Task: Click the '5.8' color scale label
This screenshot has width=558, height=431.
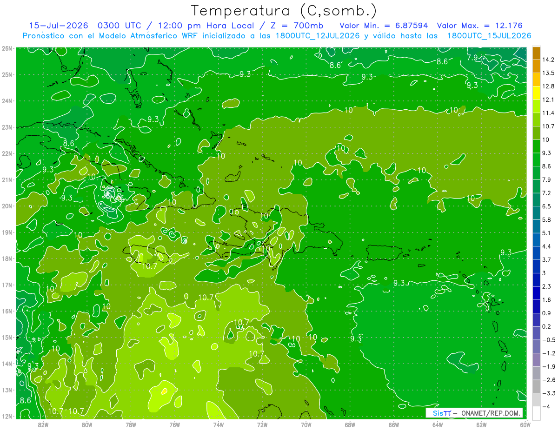Action: click(547, 219)
